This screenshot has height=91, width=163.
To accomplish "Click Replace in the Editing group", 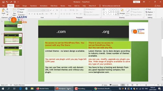I will coord(149,12).
